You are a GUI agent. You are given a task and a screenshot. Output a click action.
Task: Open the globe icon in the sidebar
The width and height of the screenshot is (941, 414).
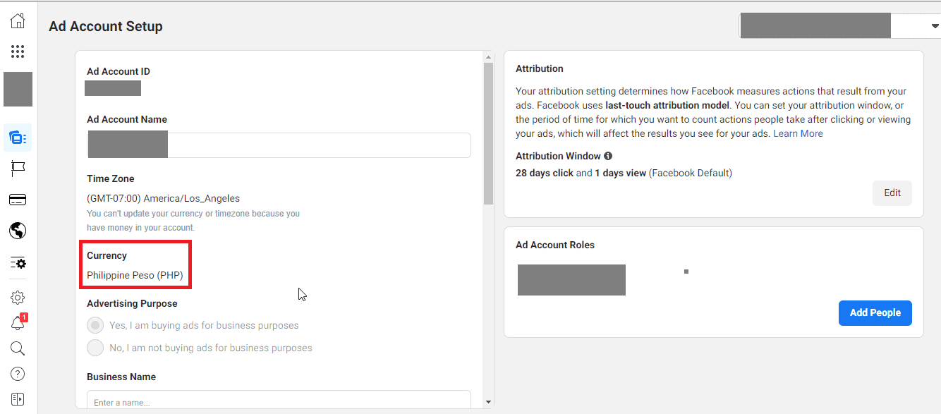[x=17, y=231]
